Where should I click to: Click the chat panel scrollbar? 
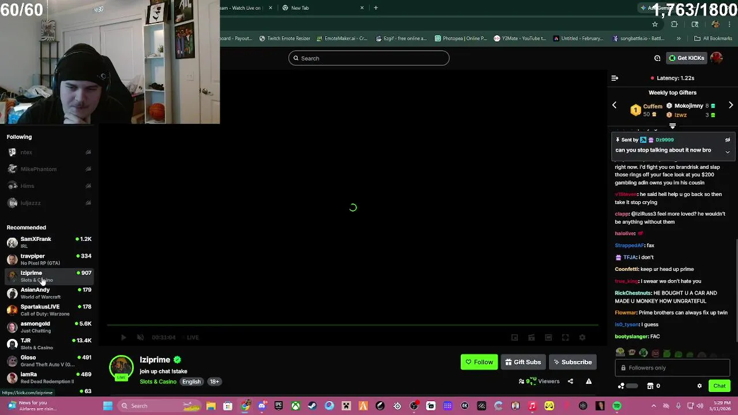pyautogui.click(x=736, y=291)
